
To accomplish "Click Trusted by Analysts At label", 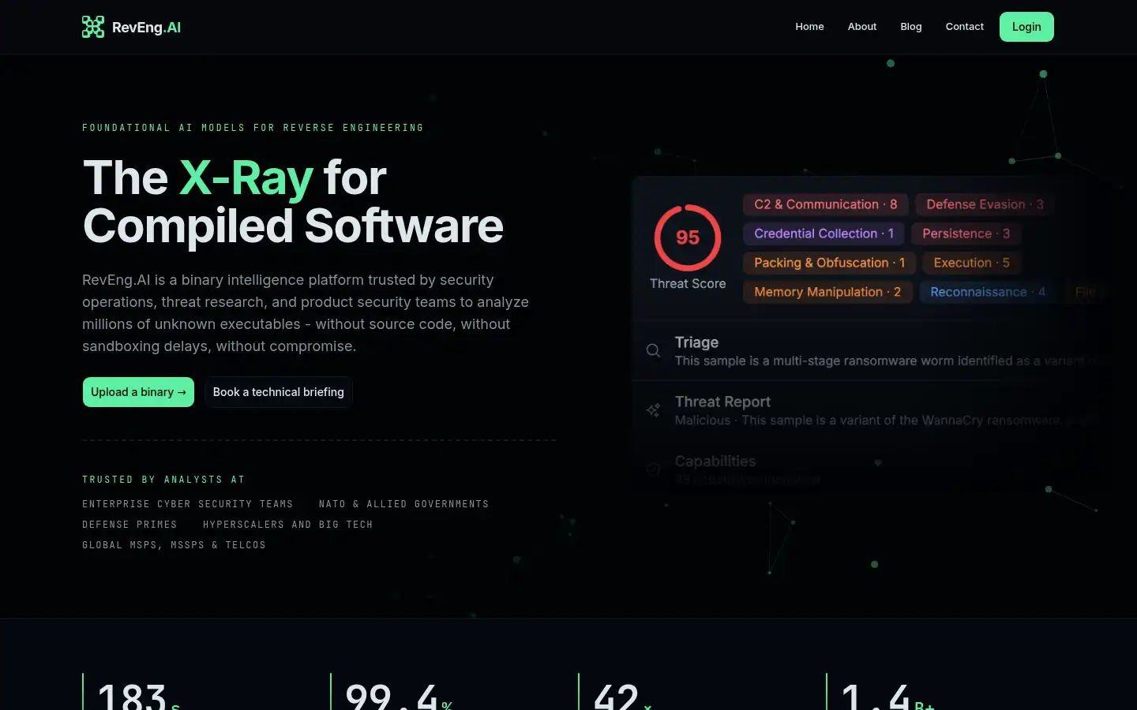I will pos(163,480).
